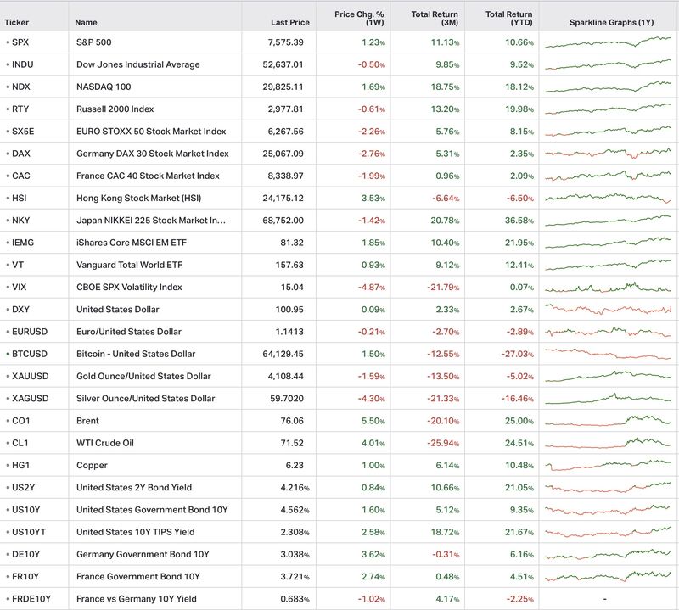Open Japan NIKKEI 225 Stock Market row
This screenshot has height=610, width=679.
pyautogui.click(x=339, y=221)
